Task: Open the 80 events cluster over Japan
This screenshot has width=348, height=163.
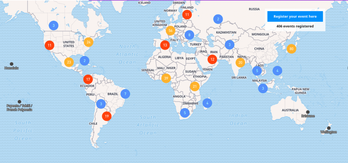Action: 291,49
